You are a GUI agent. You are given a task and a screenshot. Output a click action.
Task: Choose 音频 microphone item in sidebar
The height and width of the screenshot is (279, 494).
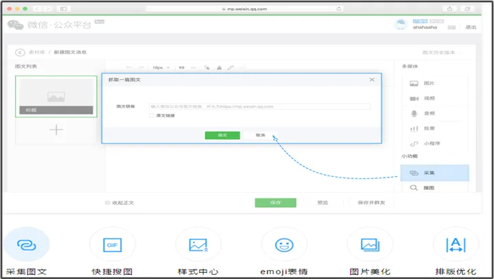[x=427, y=113]
